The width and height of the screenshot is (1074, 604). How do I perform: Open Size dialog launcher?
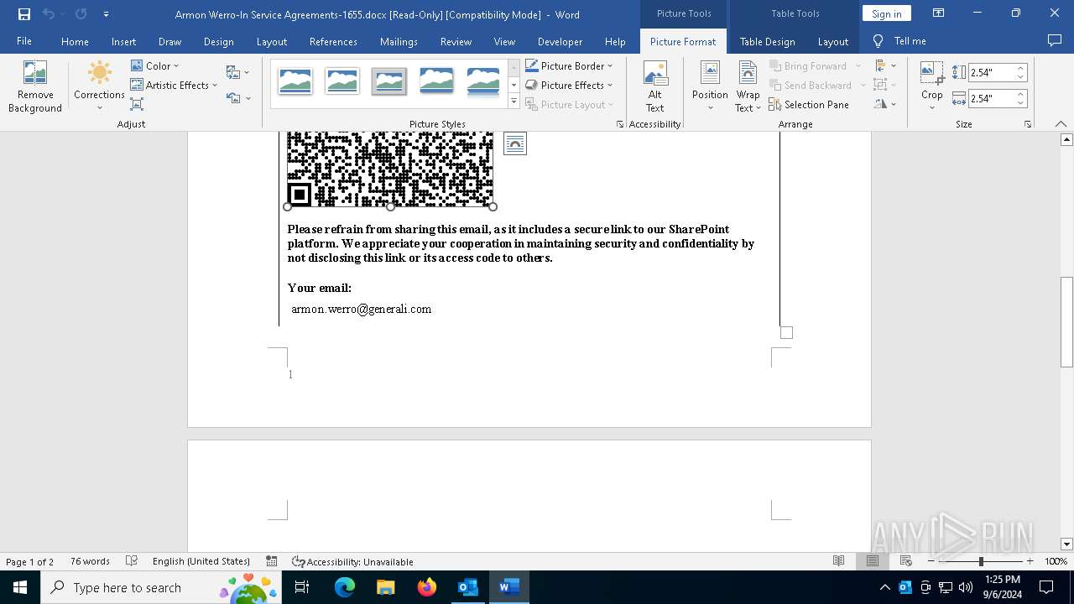click(1027, 124)
